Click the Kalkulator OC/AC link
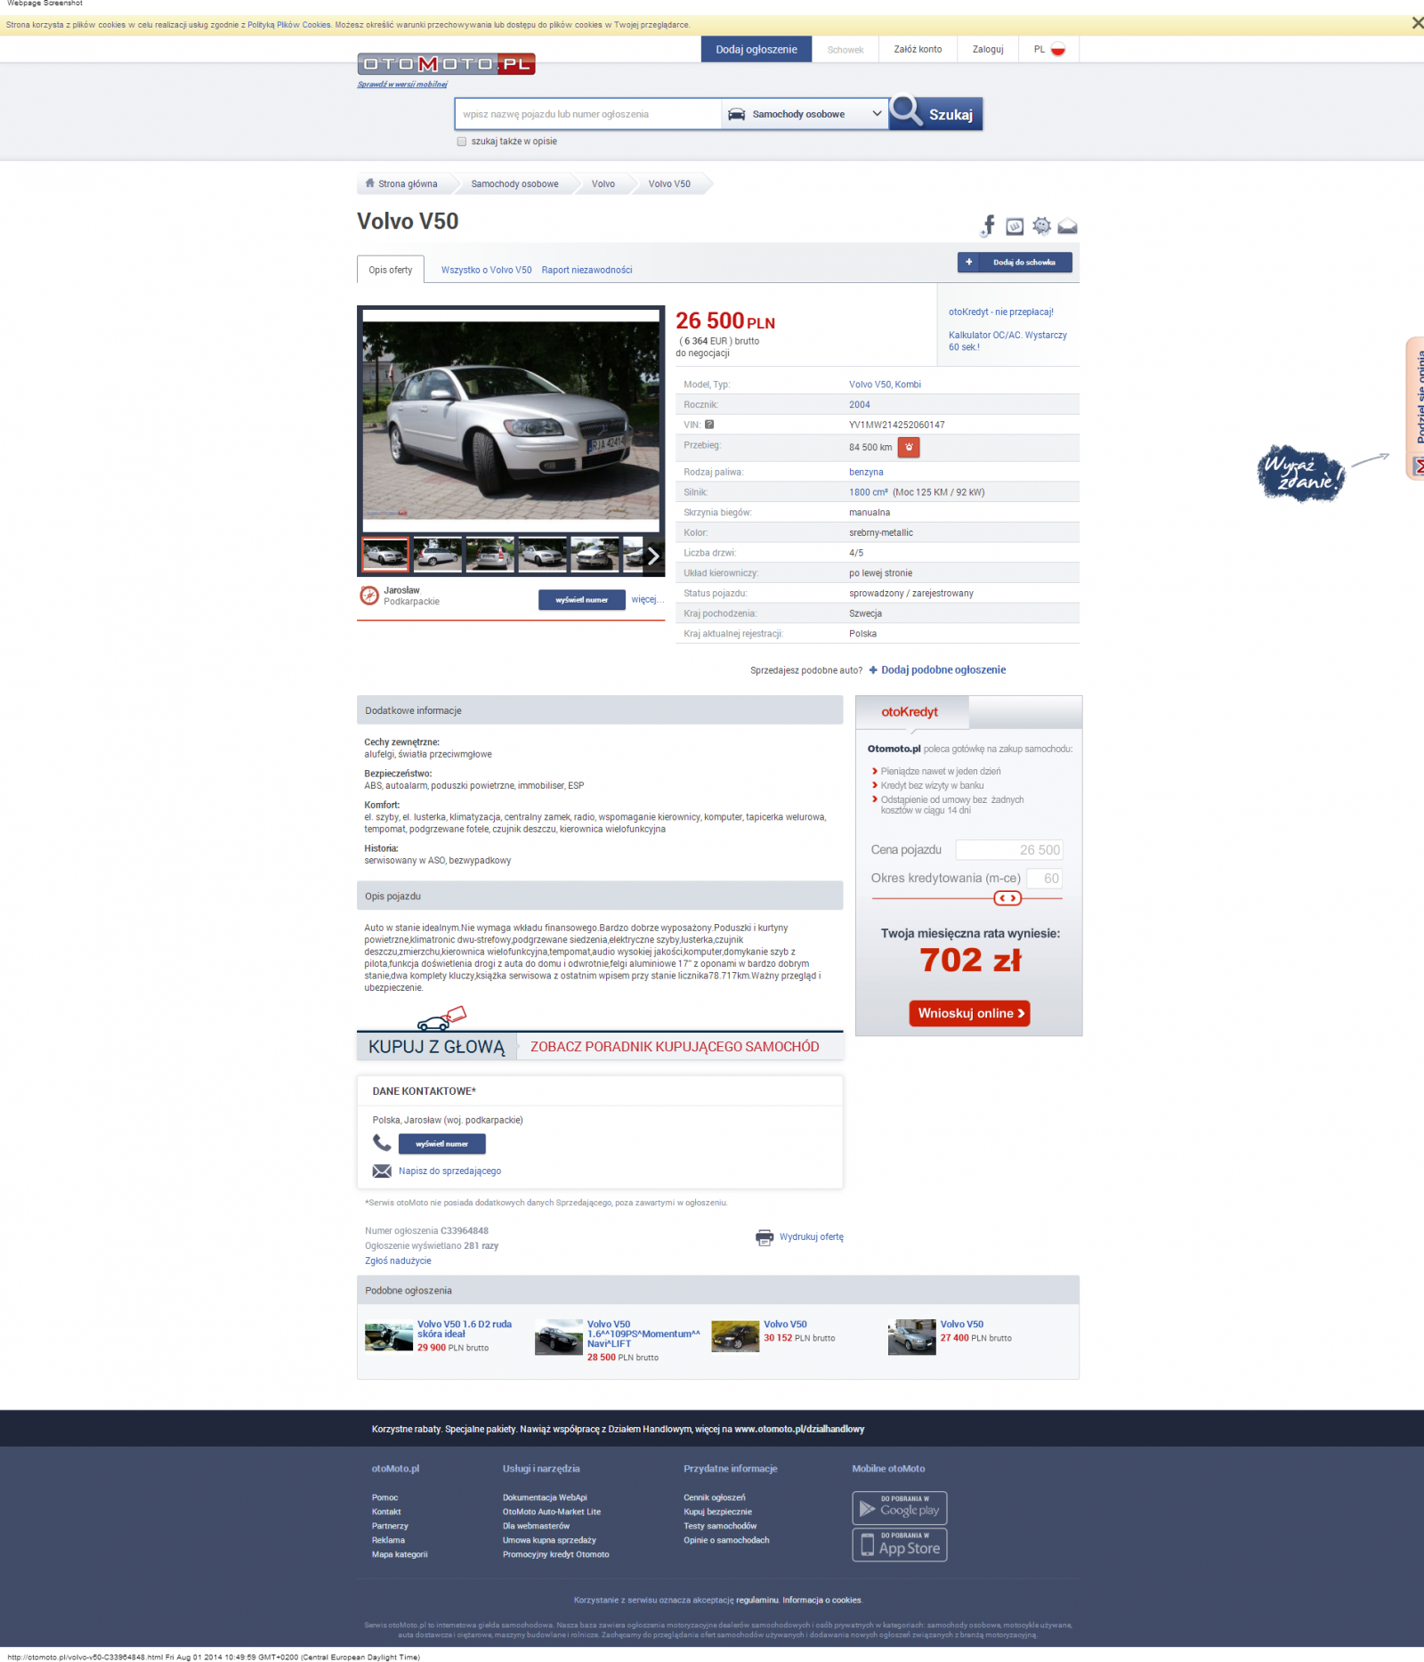 (x=1007, y=342)
